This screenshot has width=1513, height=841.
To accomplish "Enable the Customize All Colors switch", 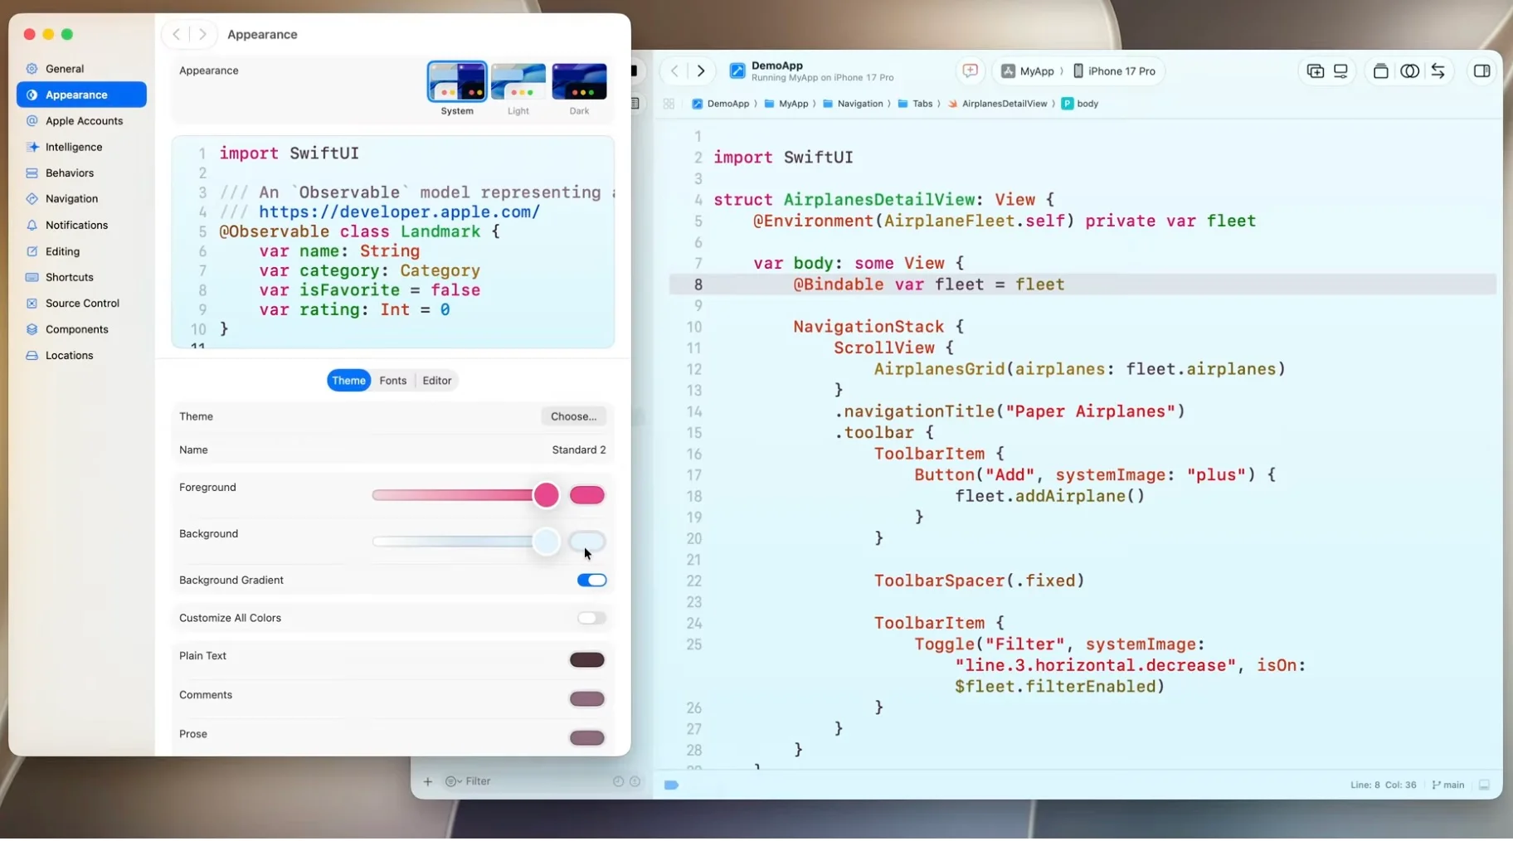I will pyautogui.click(x=591, y=619).
